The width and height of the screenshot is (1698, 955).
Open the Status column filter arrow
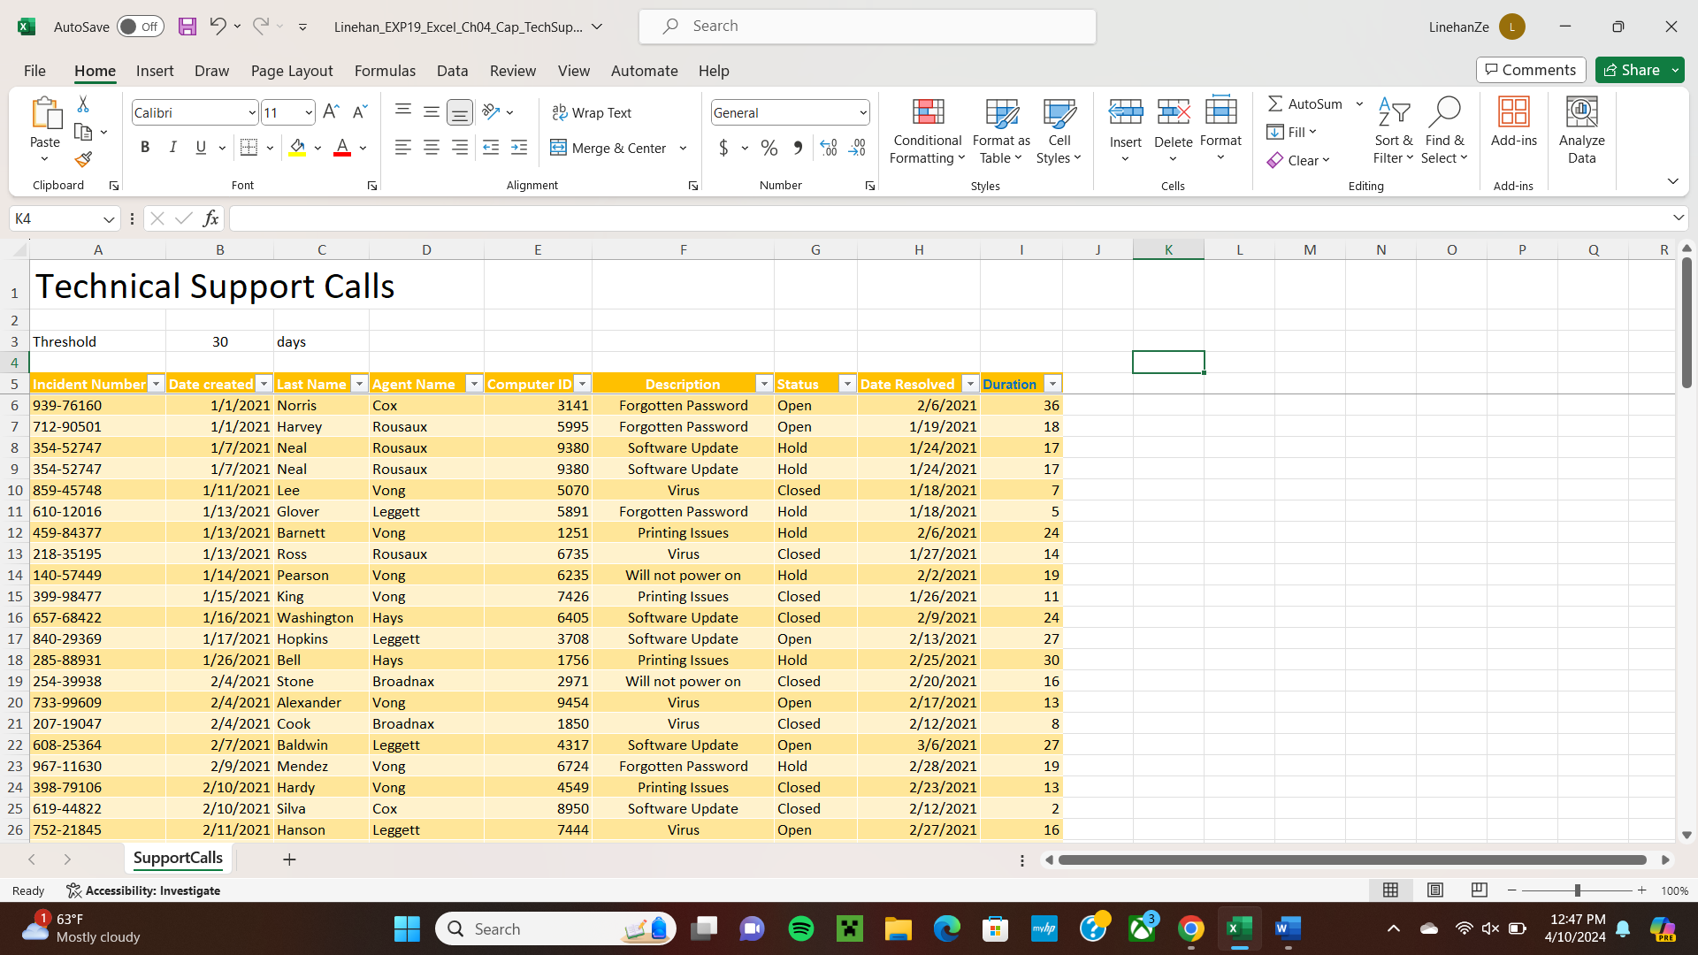(847, 384)
